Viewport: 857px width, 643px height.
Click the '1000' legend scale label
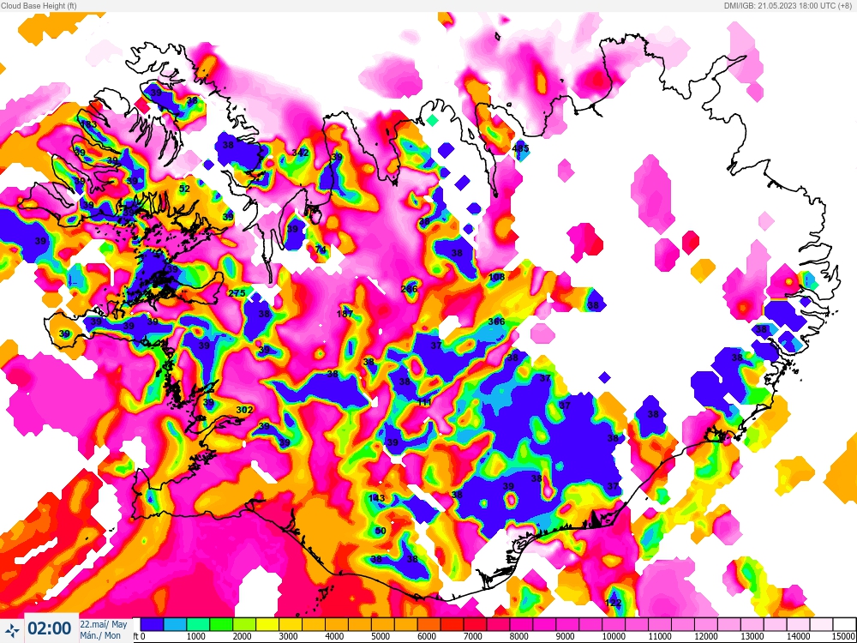click(x=195, y=636)
